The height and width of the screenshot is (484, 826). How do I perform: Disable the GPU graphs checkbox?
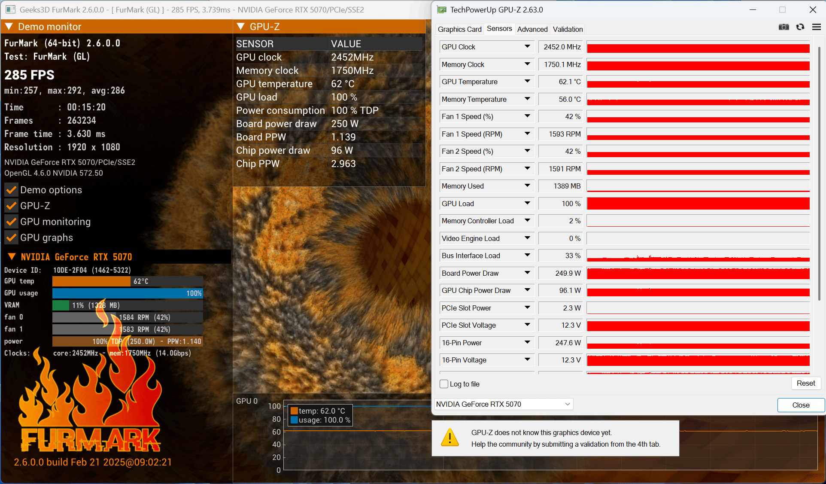[12, 237]
